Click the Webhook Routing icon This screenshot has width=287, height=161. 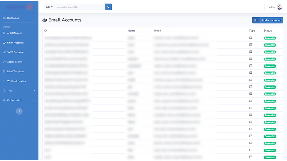[x=4, y=81]
